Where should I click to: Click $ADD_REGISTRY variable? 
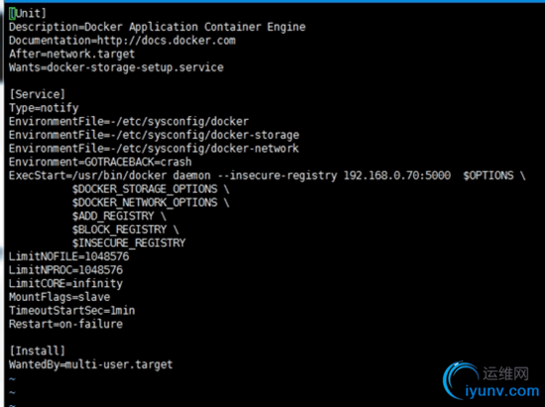[113, 216]
